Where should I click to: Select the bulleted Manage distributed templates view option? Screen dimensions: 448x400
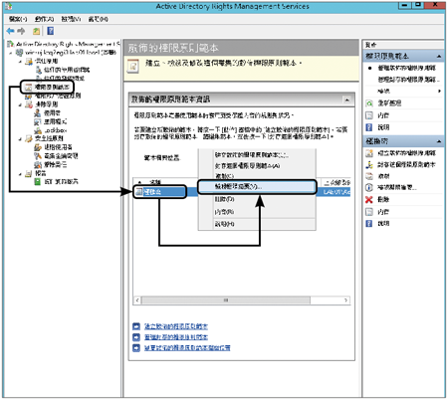tap(406, 68)
